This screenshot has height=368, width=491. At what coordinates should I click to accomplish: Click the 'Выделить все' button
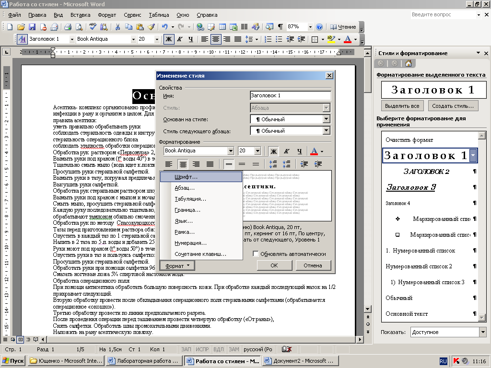pyautogui.click(x=402, y=106)
